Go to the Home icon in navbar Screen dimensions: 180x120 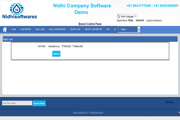coord(5,29)
